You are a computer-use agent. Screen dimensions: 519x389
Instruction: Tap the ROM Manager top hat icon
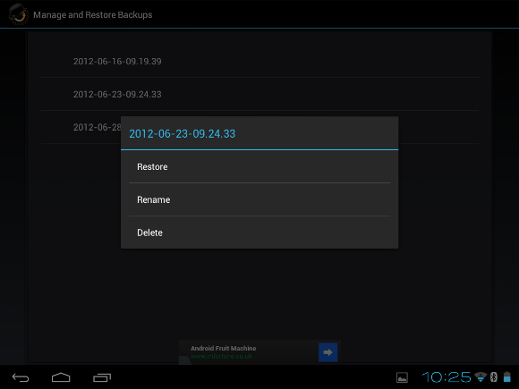click(18, 14)
